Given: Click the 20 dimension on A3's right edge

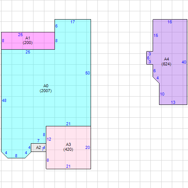Looking at the screenshot, I should (x=88, y=147).
